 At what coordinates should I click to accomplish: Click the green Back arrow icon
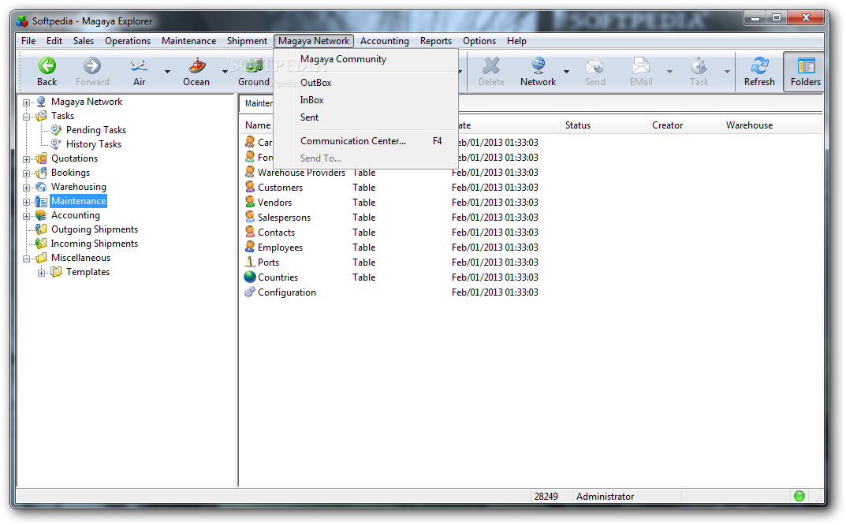coord(47,66)
